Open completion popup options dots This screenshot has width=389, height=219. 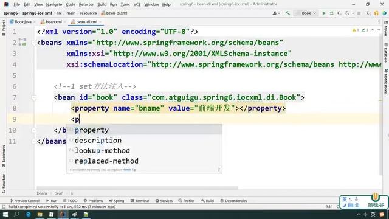pyautogui.click(x=219, y=169)
